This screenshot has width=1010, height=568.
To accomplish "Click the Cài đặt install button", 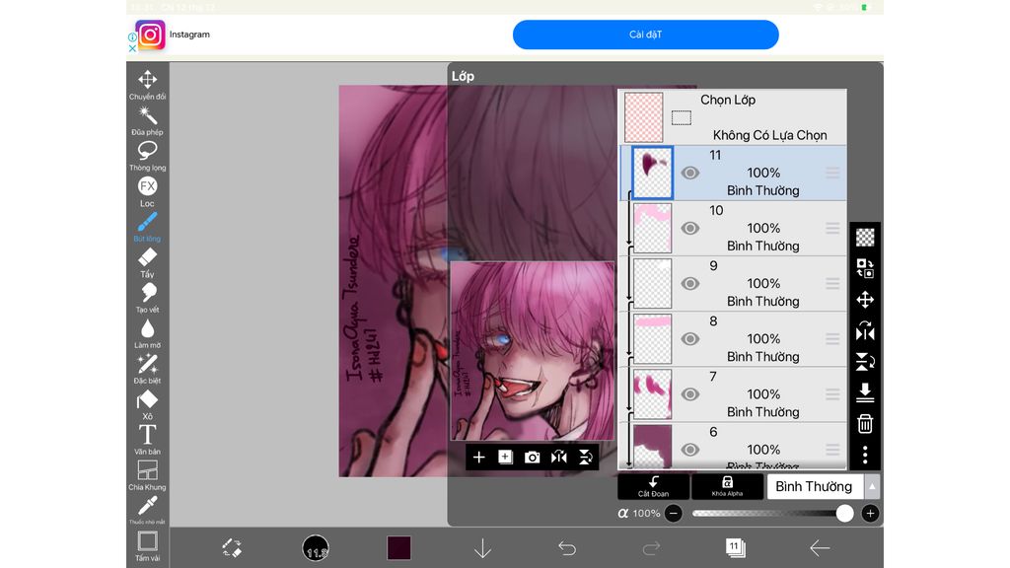I will [645, 35].
